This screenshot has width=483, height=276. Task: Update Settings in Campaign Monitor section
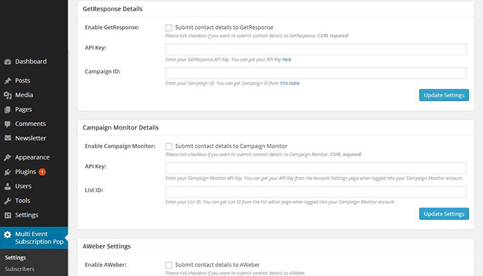coord(444,214)
